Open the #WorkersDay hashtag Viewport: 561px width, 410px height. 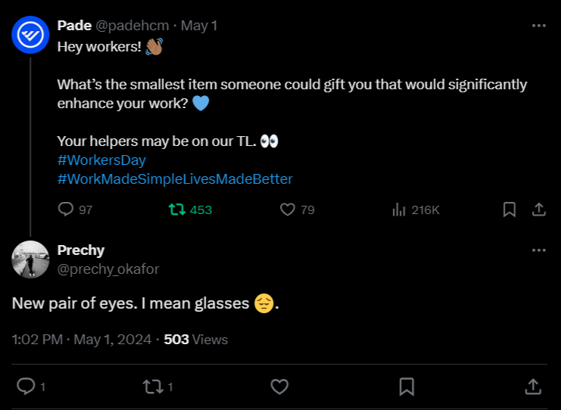click(101, 160)
